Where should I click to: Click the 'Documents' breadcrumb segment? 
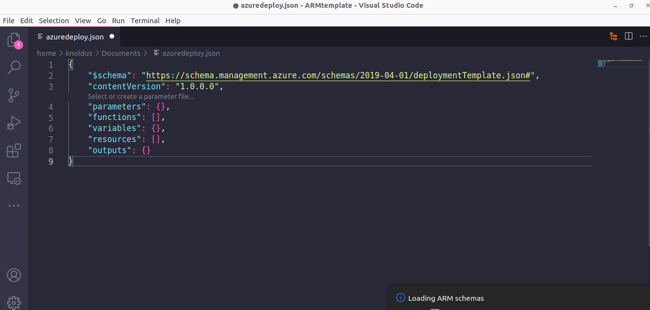click(x=121, y=53)
